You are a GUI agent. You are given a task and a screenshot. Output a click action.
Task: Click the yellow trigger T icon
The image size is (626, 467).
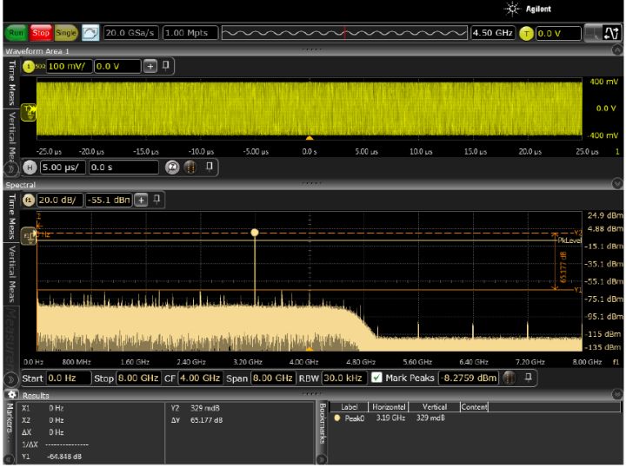coord(526,33)
